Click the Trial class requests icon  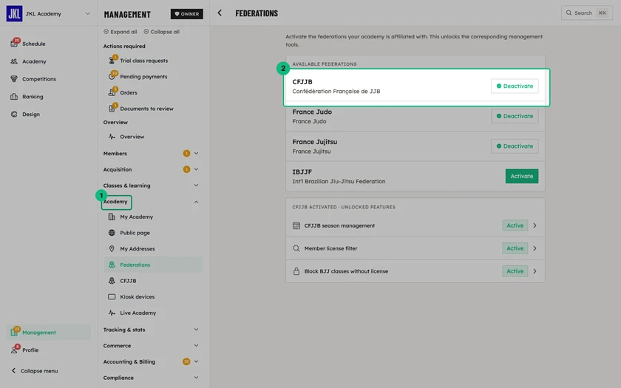pyautogui.click(x=112, y=61)
